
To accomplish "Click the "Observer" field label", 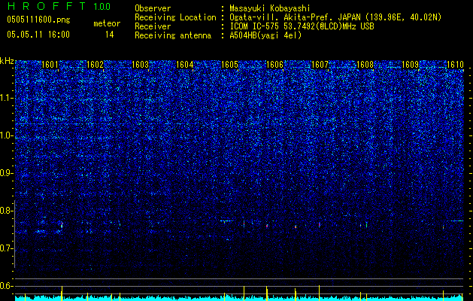I will (x=153, y=8).
